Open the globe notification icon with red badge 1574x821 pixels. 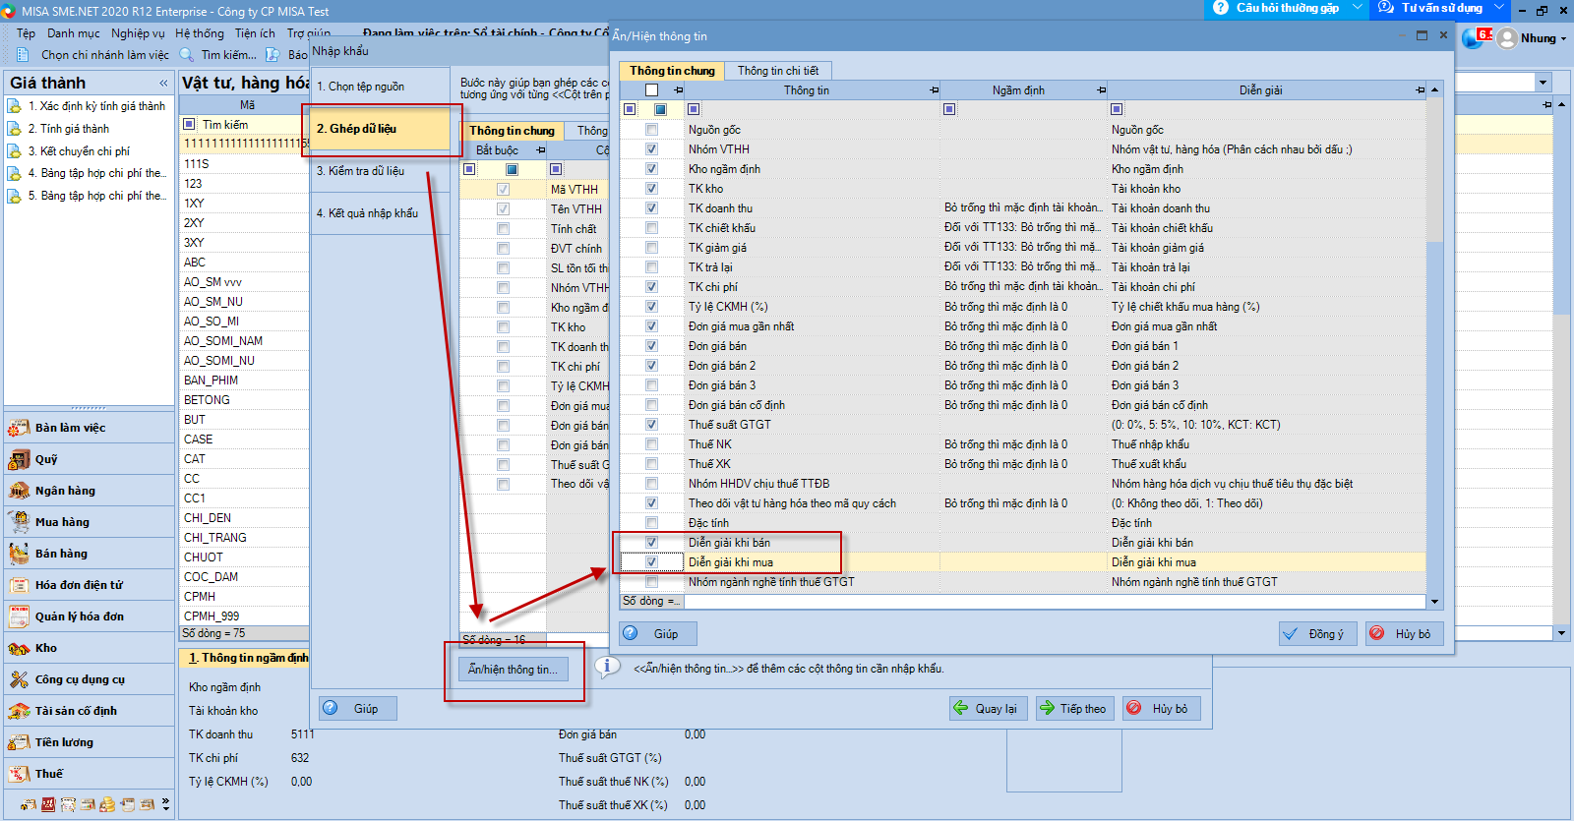[1477, 37]
